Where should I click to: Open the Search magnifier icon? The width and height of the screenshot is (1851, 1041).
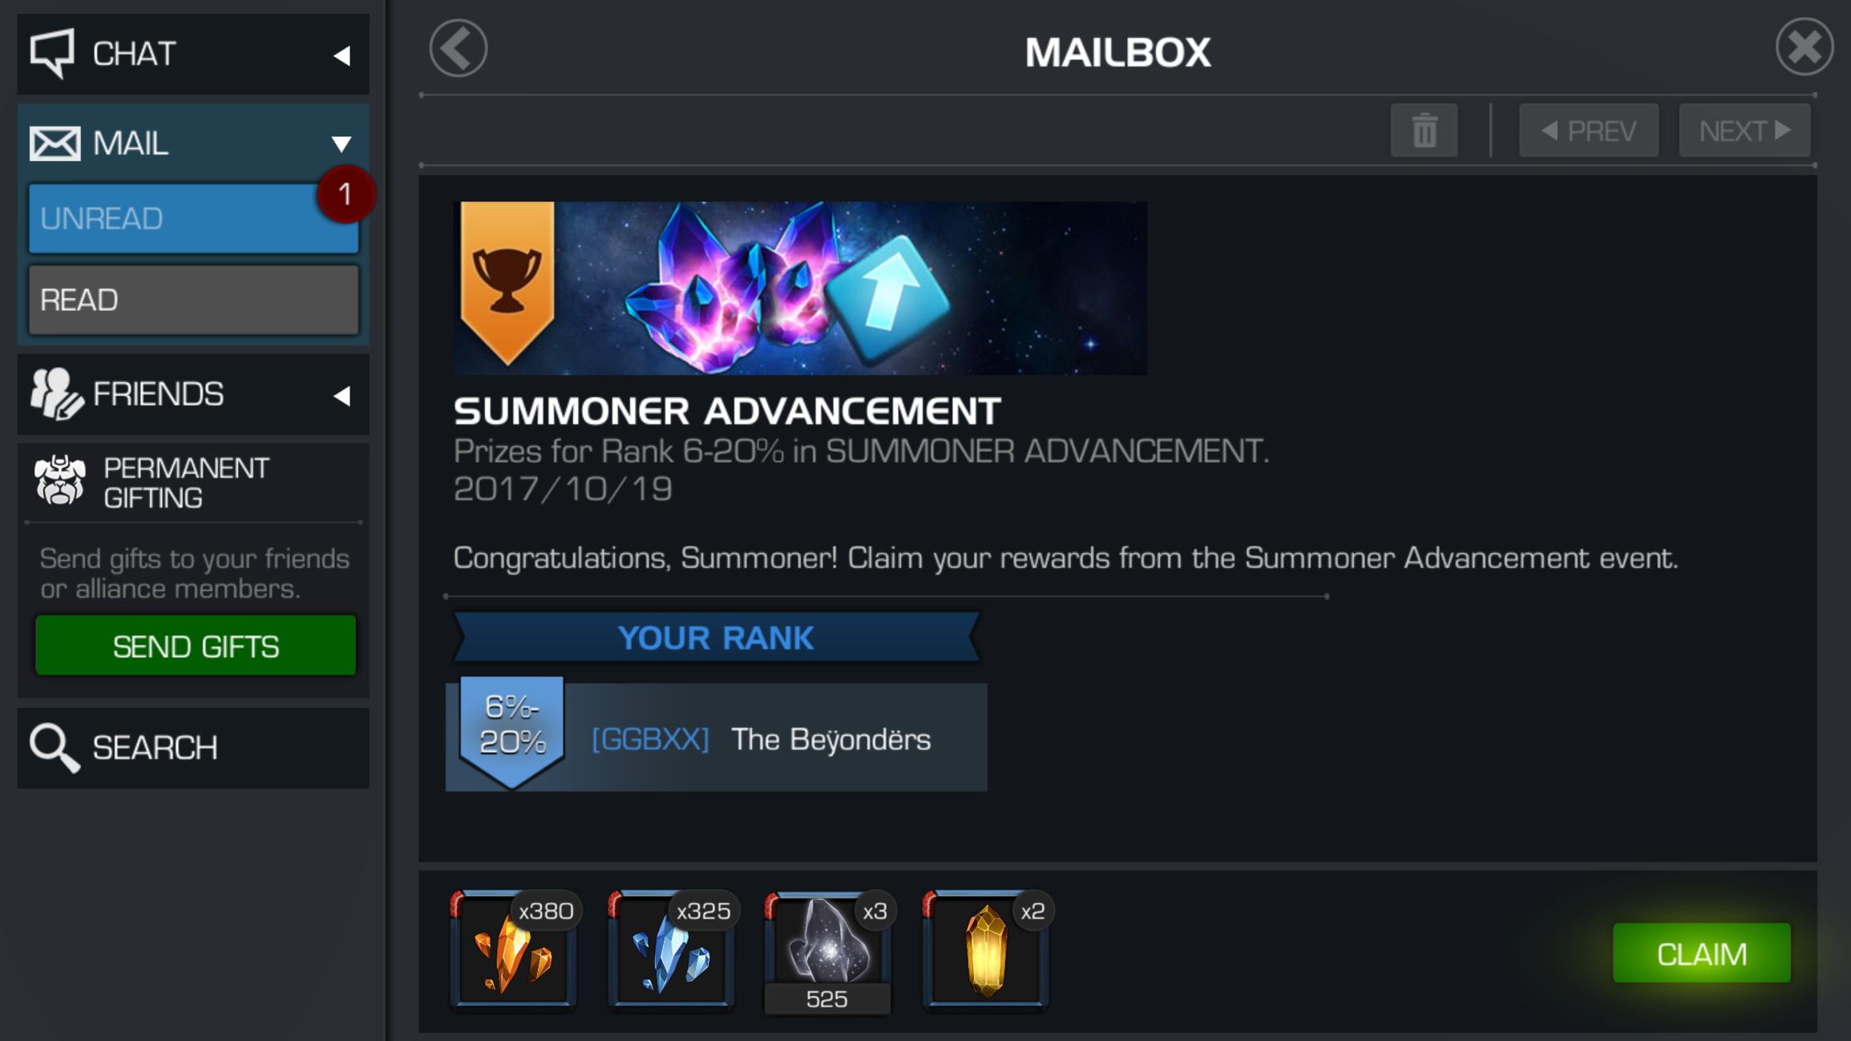(x=55, y=747)
